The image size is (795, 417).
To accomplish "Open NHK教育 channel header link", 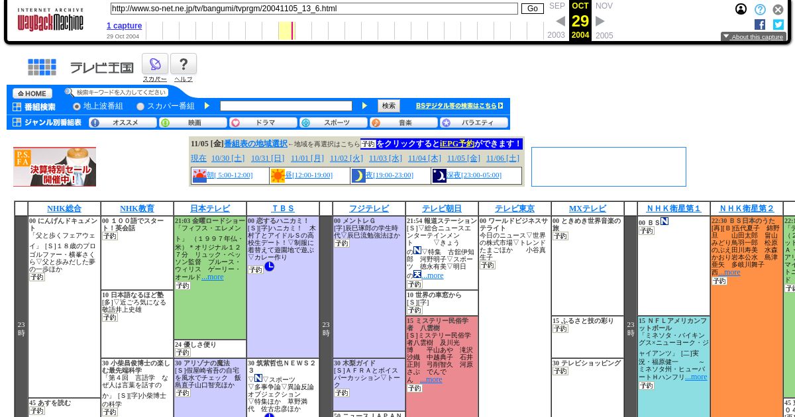I will coord(137,208).
